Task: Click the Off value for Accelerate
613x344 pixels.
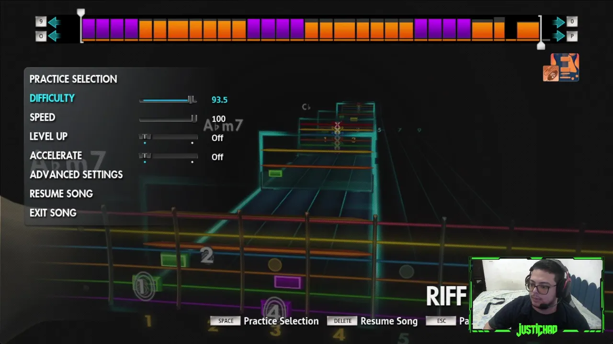Action: click(x=217, y=157)
